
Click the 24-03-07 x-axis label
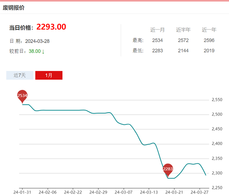coord(124,192)
